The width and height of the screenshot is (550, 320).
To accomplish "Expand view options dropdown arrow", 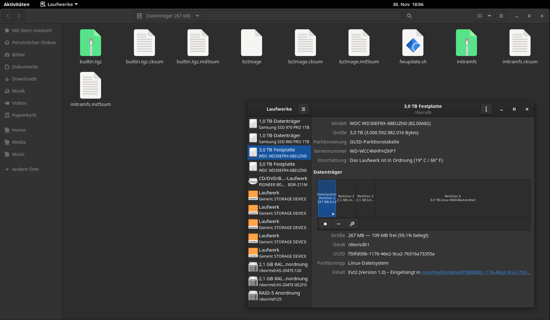I will tap(489, 16).
